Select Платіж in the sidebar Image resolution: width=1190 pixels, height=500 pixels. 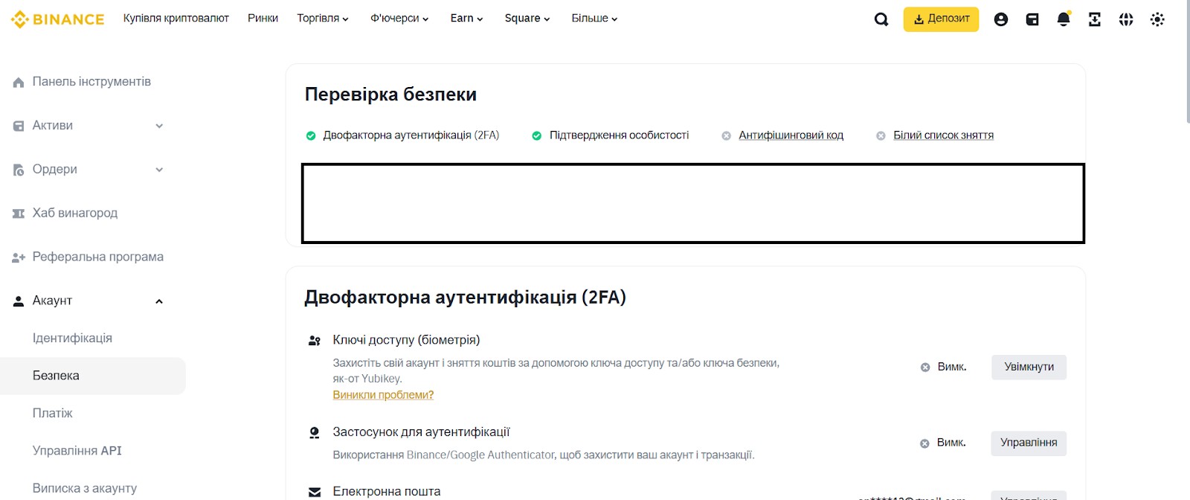[x=53, y=413]
